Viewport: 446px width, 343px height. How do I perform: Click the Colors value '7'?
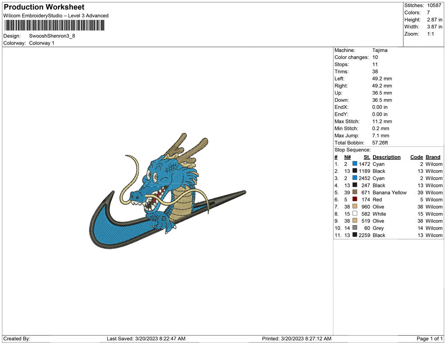[428, 13]
